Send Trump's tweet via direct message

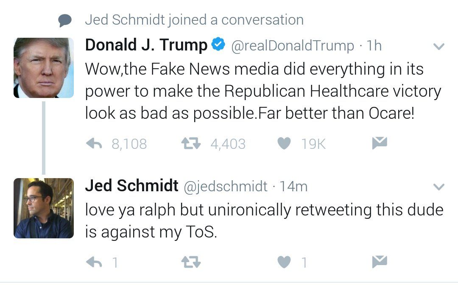coord(380,143)
